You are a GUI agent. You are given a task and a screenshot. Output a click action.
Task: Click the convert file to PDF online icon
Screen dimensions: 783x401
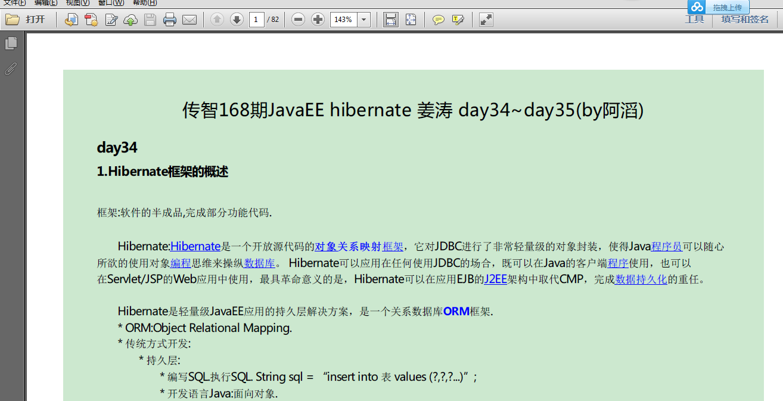[x=72, y=20]
